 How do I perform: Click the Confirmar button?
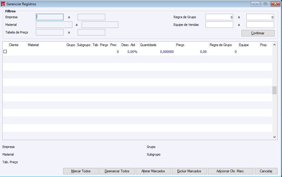[258, 33]
